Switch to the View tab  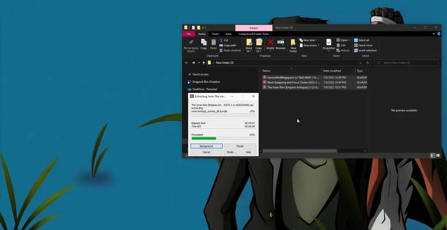228,34
